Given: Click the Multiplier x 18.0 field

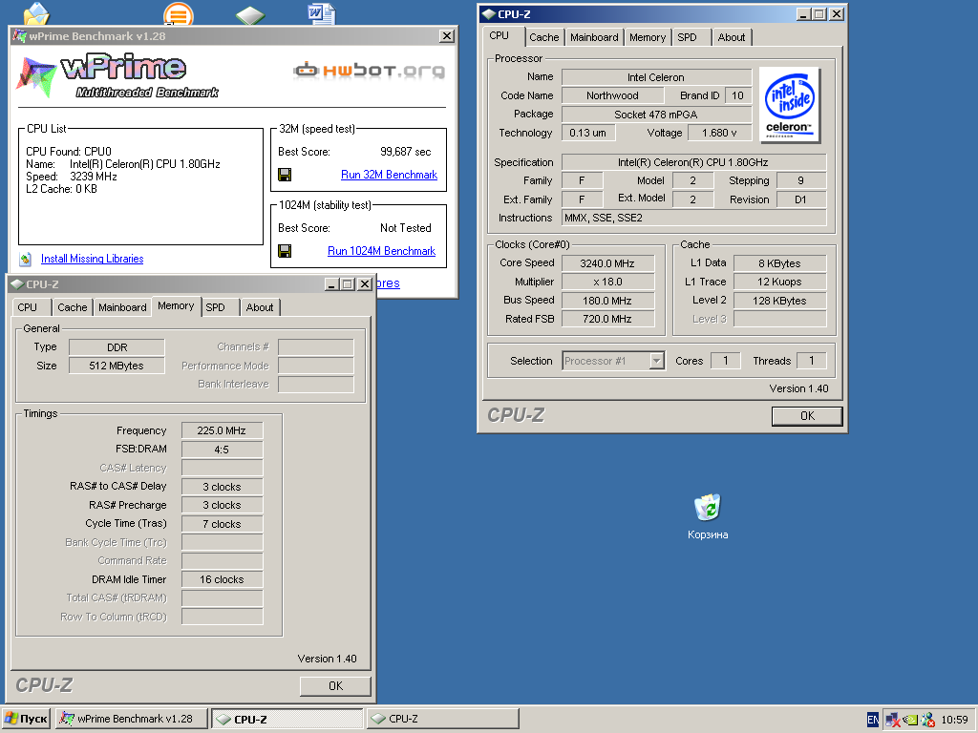Looking at the screenshot, I should [x=607, y=282].
